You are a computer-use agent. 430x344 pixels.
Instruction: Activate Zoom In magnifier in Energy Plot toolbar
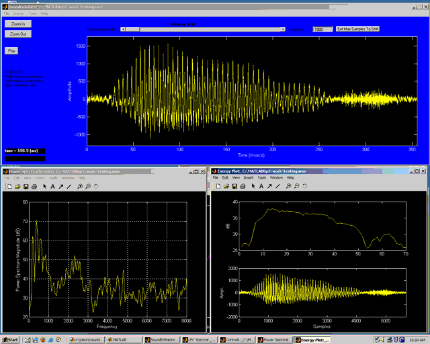click(x=287, y=186)
